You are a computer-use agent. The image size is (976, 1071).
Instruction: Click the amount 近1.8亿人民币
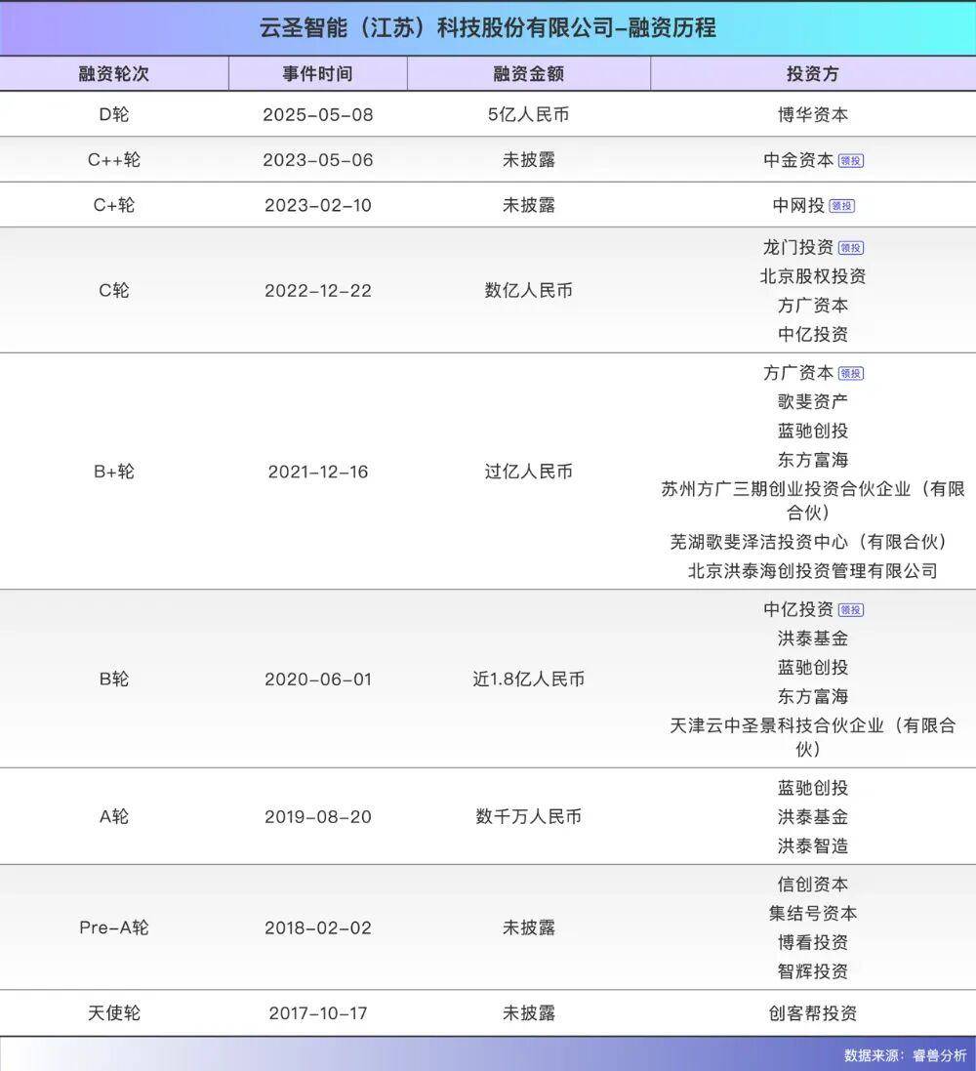pyautogui.click(x=529, y=679)
